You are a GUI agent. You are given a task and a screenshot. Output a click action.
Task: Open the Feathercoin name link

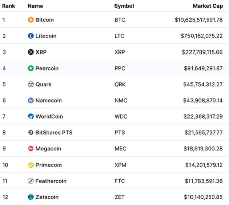51,181
